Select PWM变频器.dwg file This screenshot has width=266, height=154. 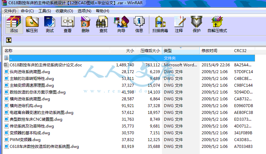click(25, 140)
